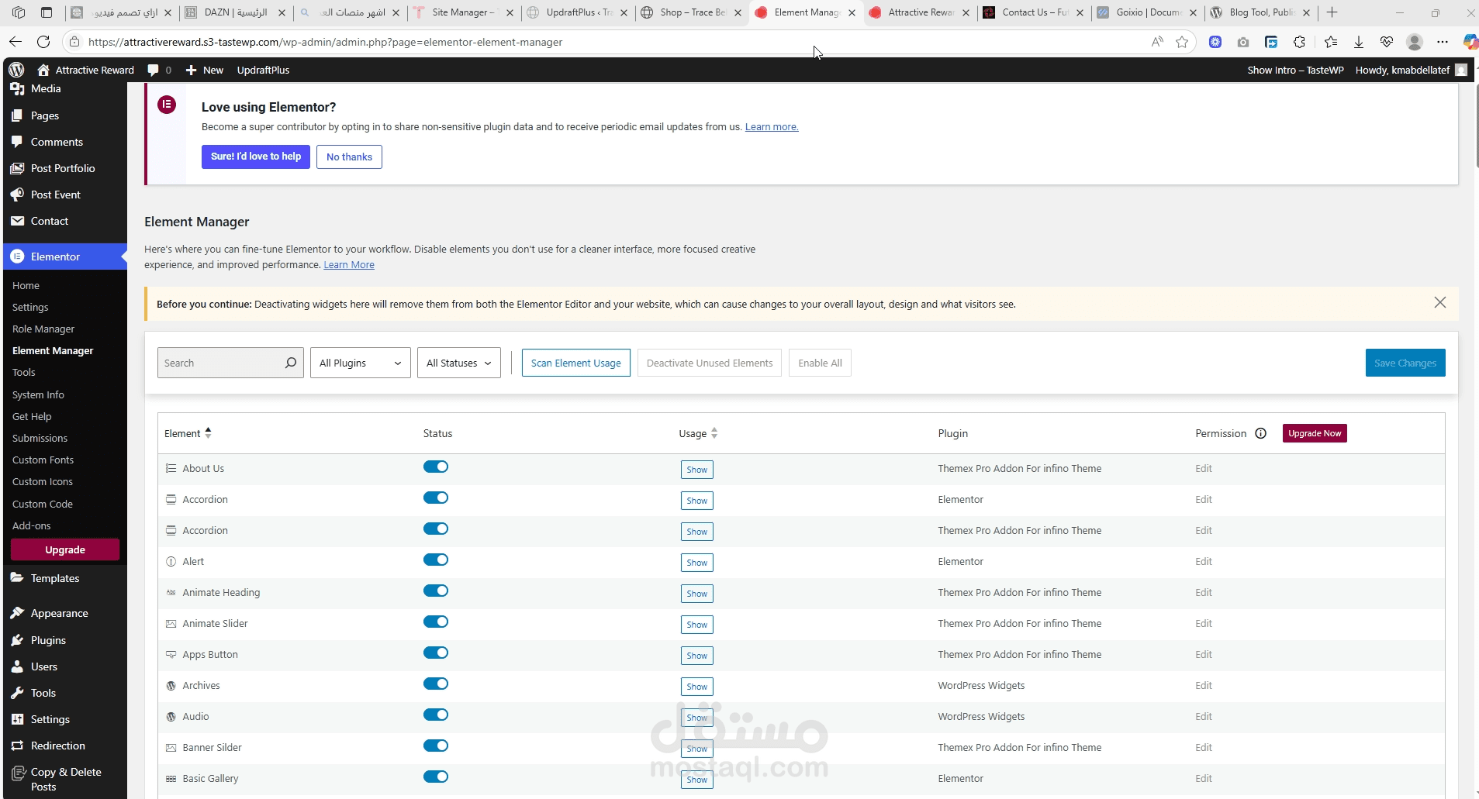Toggle Banner Silder element status
Viewport: 1479px width, 799px height.
pos(436,746)
